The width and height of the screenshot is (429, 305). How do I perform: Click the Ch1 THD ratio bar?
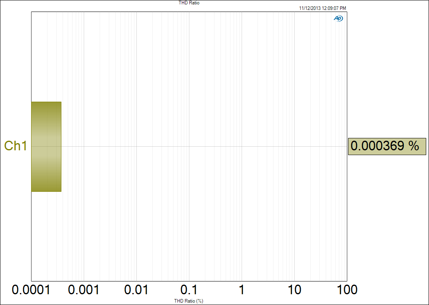[x=46, y=147]
